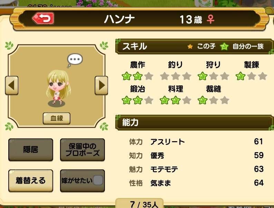Click the first gray star under 釣り
This screenshot has height=208, width=274.
(165, 76)
